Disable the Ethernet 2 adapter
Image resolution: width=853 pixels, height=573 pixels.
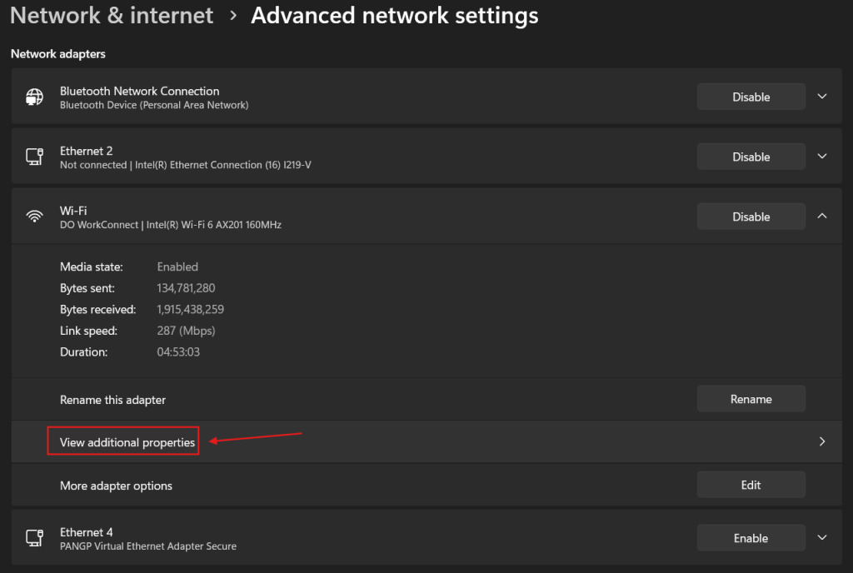point(751,157)
